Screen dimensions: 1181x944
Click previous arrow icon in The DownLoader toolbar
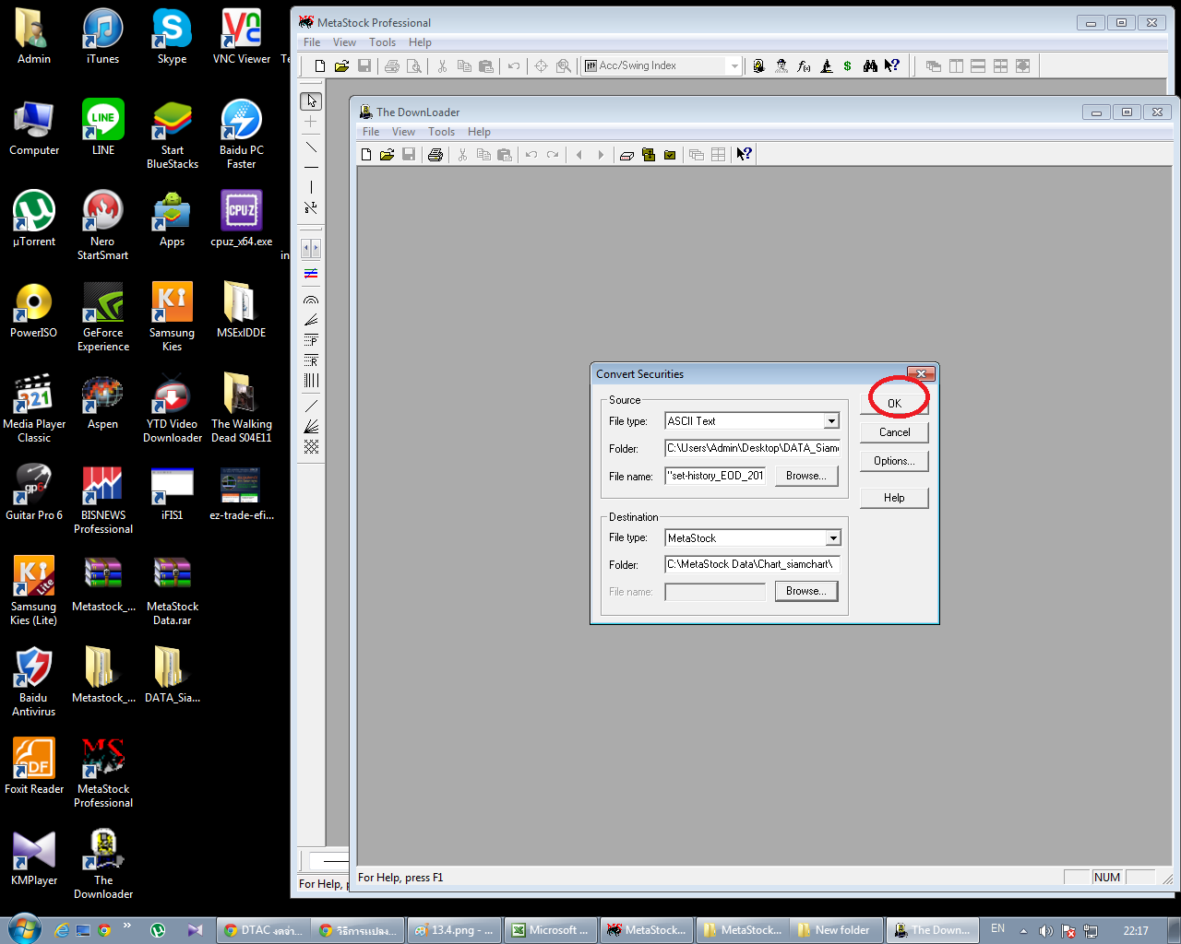[579, 155]
